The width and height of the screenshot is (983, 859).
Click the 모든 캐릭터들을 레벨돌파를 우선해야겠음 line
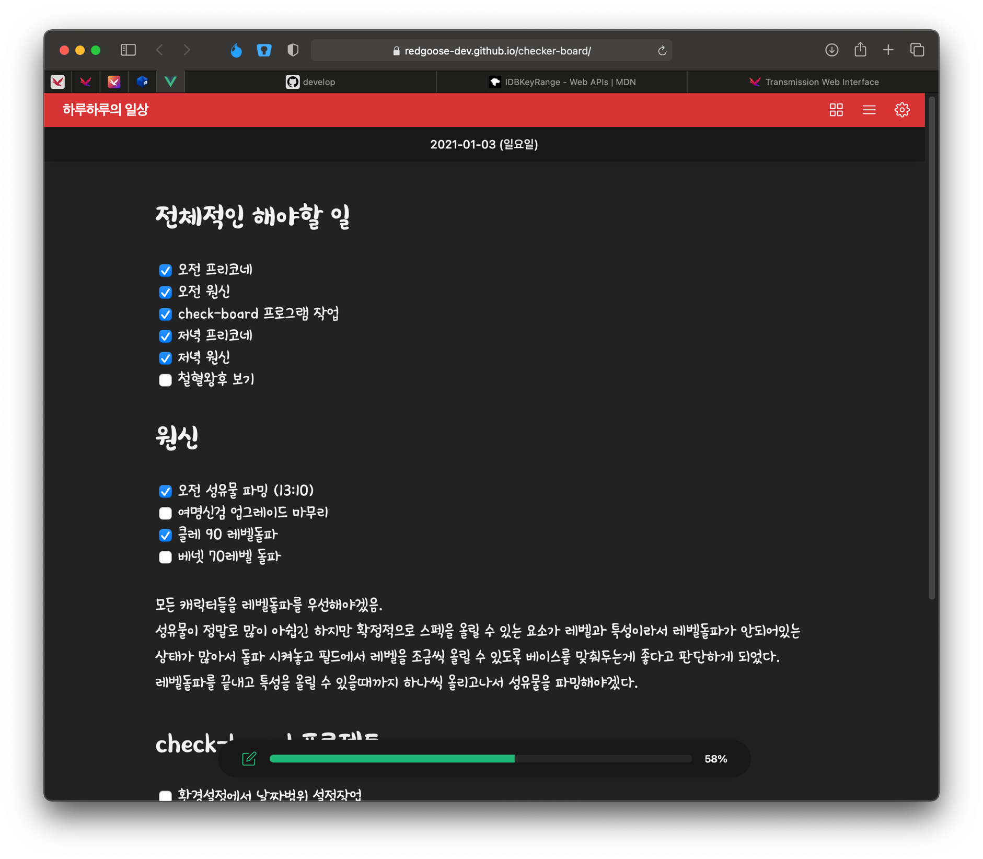coord(269,605)
